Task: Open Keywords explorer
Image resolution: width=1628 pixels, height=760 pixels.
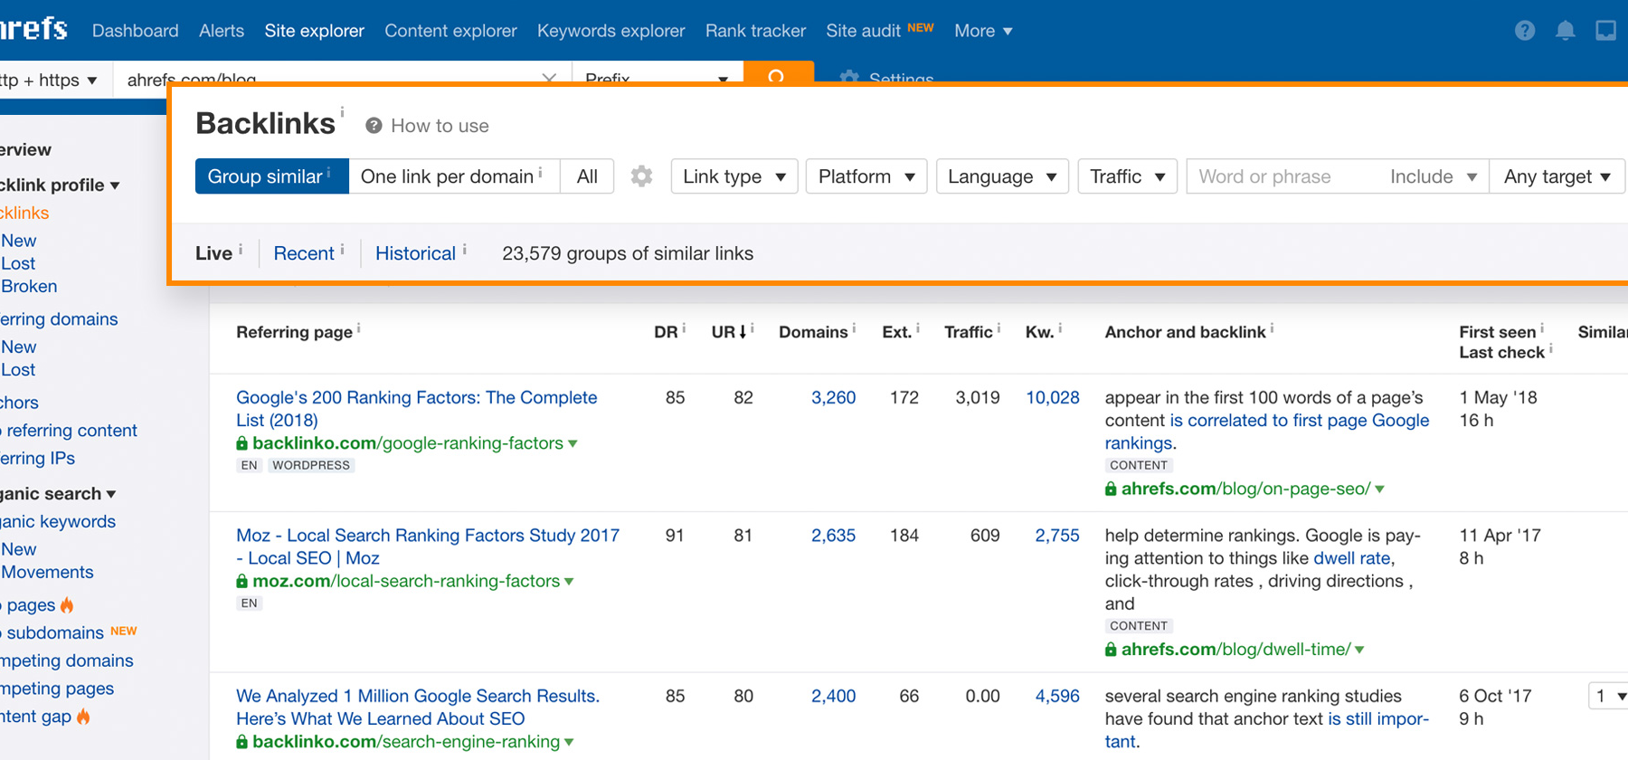Action: coord(611,31)
